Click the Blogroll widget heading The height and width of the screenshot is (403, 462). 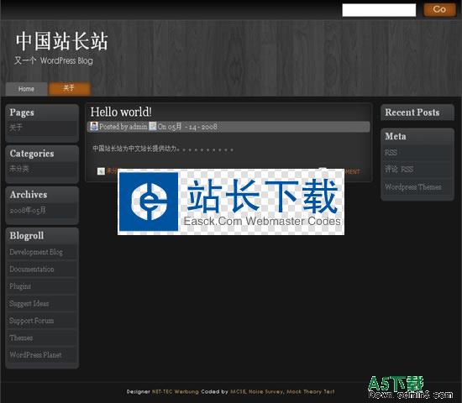[27, 236]
